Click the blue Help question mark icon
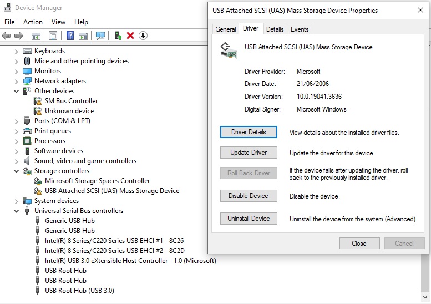Image resolution: width=431 pixels, height=304 pixels. (x=70, y=36)
